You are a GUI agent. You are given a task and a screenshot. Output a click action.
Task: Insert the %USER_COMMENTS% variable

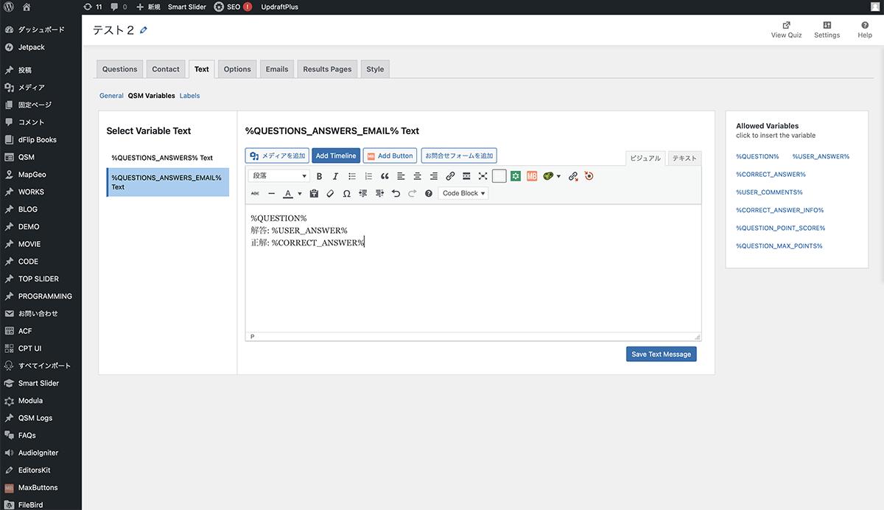(x=769, y=192)
